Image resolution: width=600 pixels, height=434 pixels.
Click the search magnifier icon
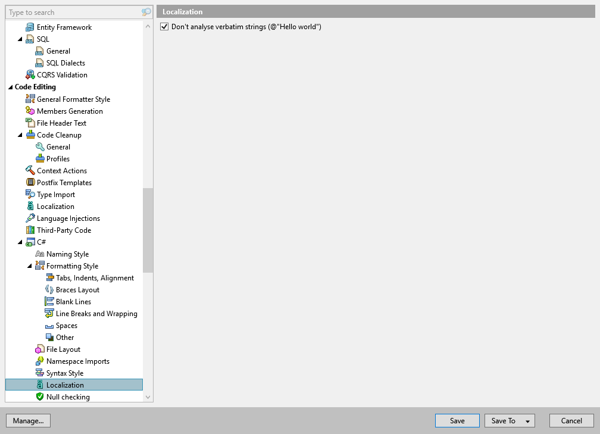point(146,12)
